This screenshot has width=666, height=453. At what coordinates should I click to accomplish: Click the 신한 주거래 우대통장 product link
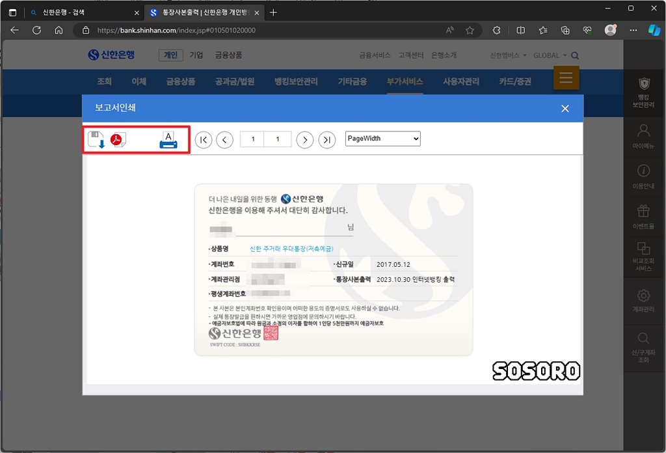click(x=291, y=249)
